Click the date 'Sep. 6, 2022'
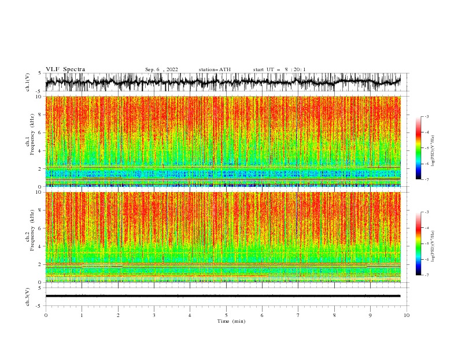Screen dimensions: 458x354 point(161,69)
